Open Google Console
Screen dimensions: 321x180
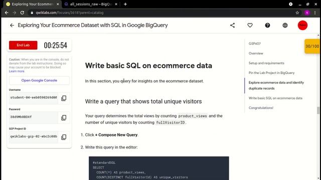[39, 80]
